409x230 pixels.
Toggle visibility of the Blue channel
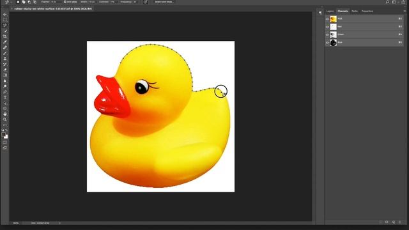click(327, 43)
